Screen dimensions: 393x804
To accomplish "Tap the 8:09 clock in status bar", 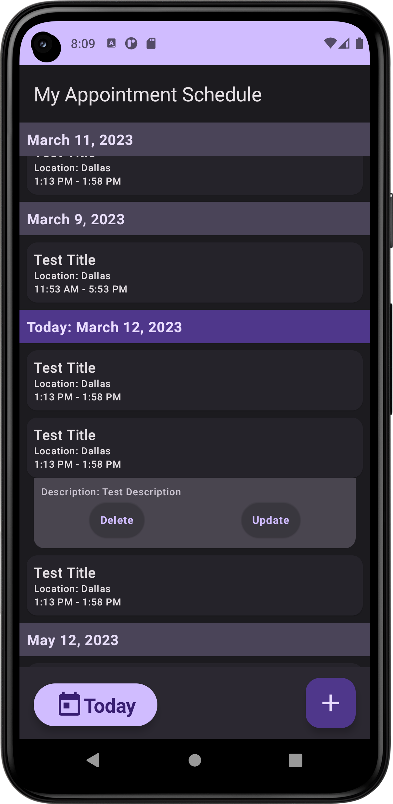I will [82, 43].
